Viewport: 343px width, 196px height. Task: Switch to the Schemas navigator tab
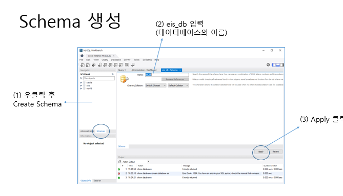(x=100, y=131)
